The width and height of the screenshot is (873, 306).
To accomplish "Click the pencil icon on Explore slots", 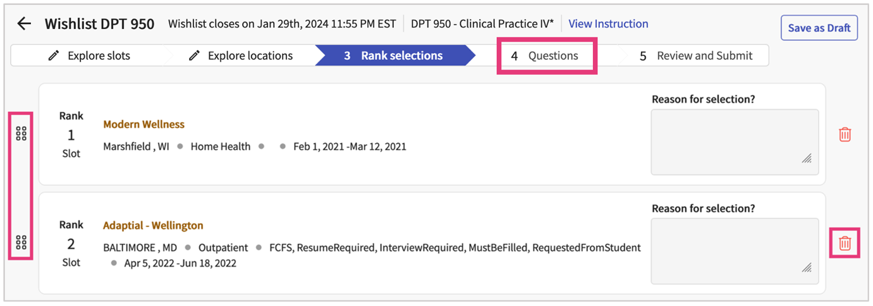I will click(x=54, y=56).
